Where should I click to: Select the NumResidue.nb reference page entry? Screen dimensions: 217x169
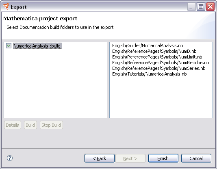[161, 63]
